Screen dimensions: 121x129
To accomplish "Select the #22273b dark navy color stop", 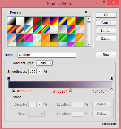I will [x=14, y=91].
